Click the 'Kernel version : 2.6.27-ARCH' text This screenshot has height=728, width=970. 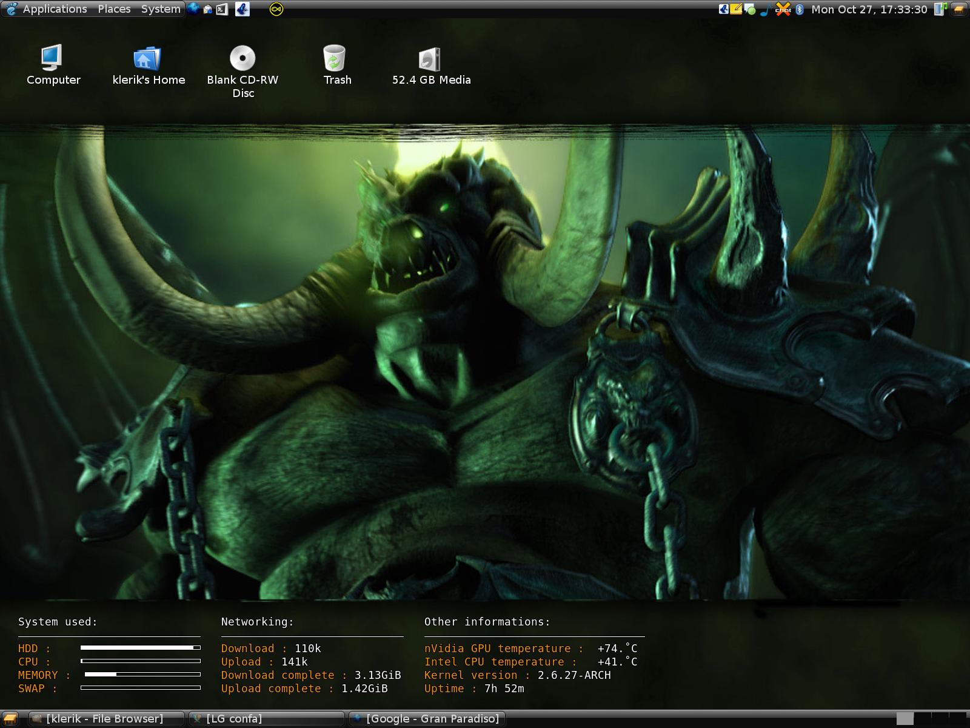518,675
